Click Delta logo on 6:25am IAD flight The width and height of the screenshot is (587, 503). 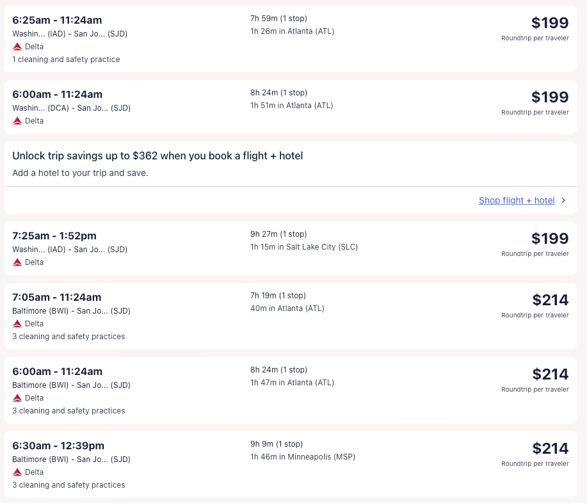point(17,47)
